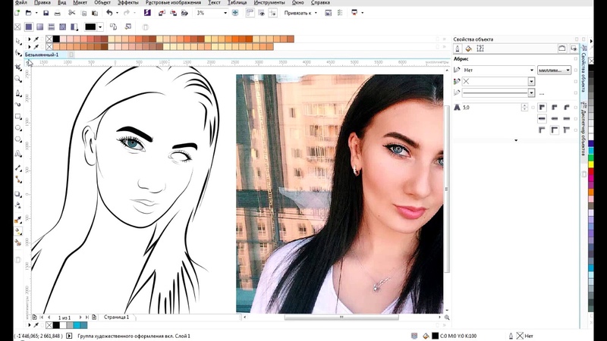Click the Publish to PDF icon
The width and height of the screenshot is (607, 341).
pyautogui.click(x=184, y=13)
